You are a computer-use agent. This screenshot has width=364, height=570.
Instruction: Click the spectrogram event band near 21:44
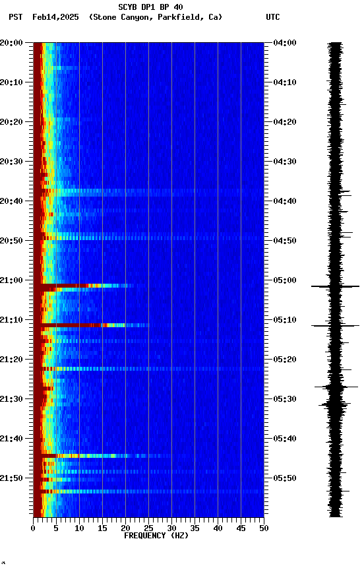click(x=102, y=456)
